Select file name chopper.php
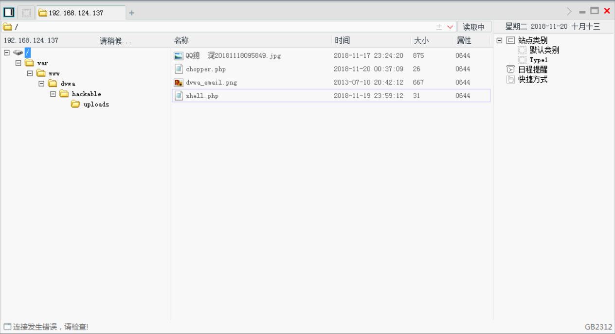Screen dimensions: 615x334 (x=206, y=69)
